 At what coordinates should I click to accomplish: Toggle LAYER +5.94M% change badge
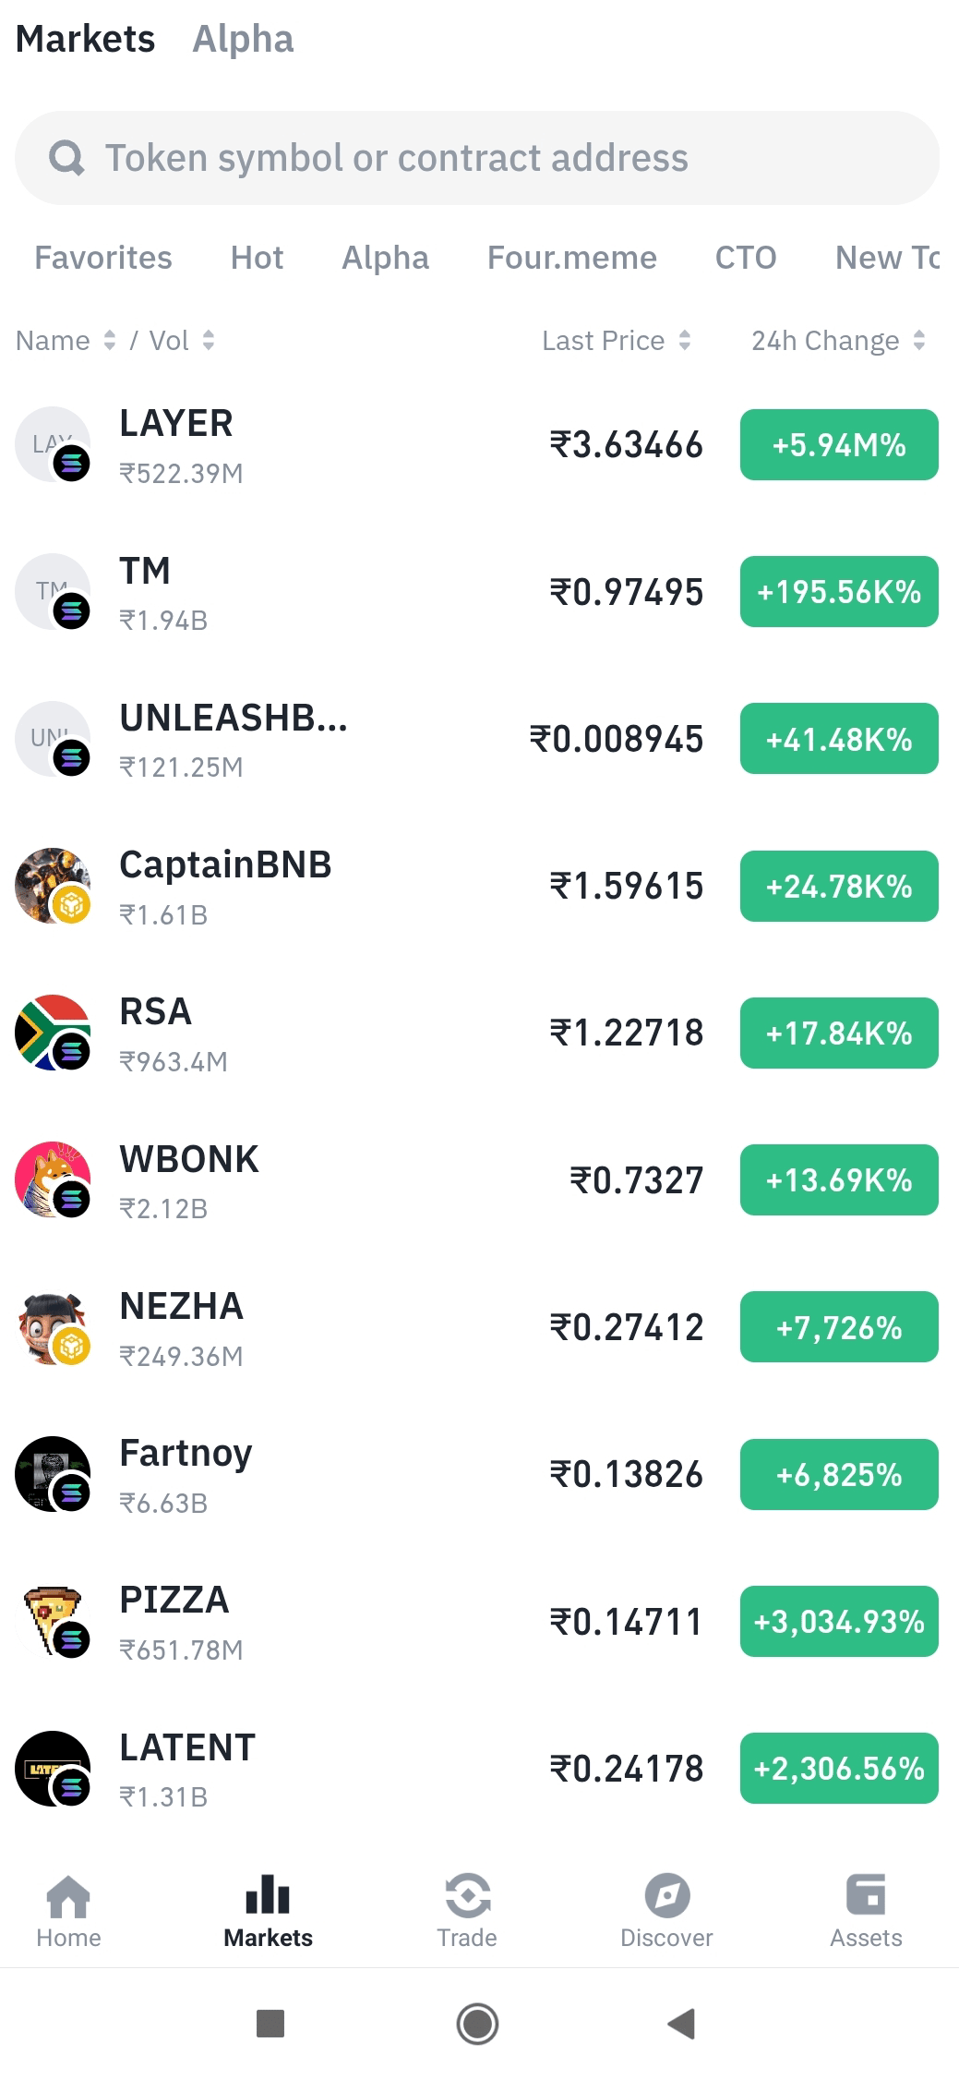(839, 445)
